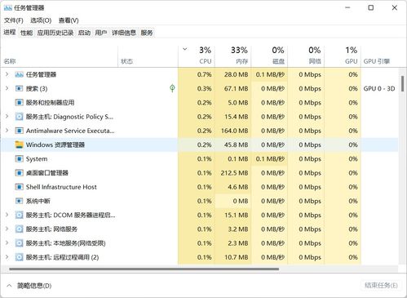Sort by the 内存 column header
This screenshot has height=298, width=407.
tap(233, 56)
